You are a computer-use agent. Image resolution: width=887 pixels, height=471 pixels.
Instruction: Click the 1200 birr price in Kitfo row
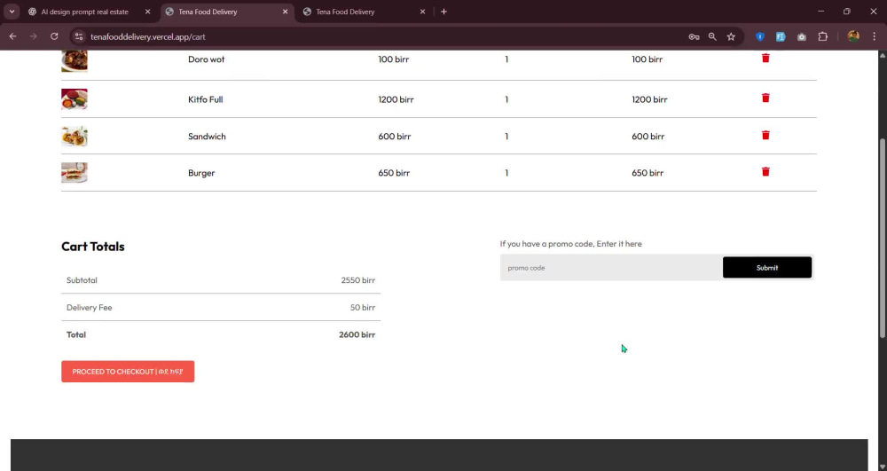click(396, 99)
